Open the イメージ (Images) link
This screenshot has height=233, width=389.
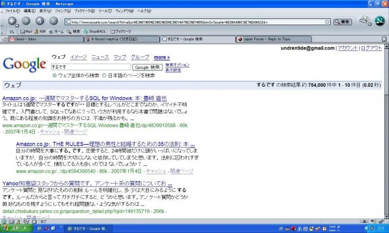coord(78,57)
